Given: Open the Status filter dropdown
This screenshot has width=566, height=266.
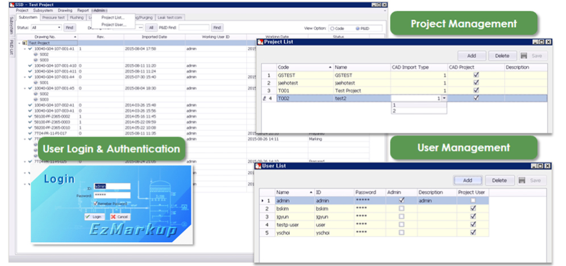Looking at the screenshot, I should tap(59, 27).
